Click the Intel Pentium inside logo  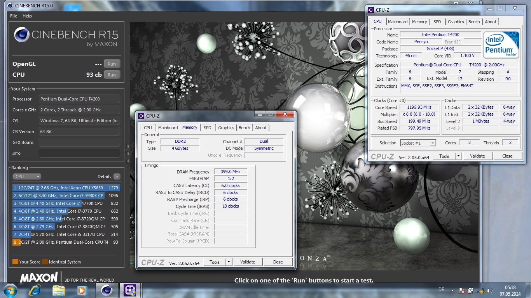click(x=501, y=45)
